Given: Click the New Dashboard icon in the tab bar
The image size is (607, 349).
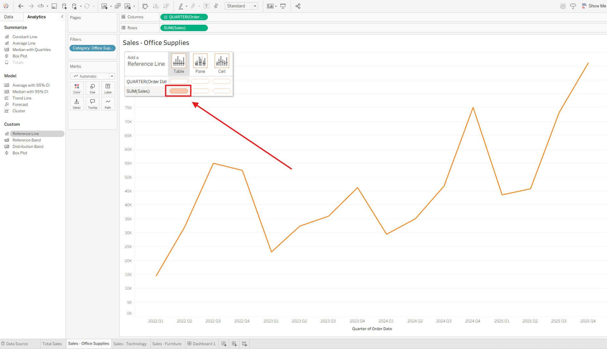Looking at the screenshot, I should (x=234, y=344).
